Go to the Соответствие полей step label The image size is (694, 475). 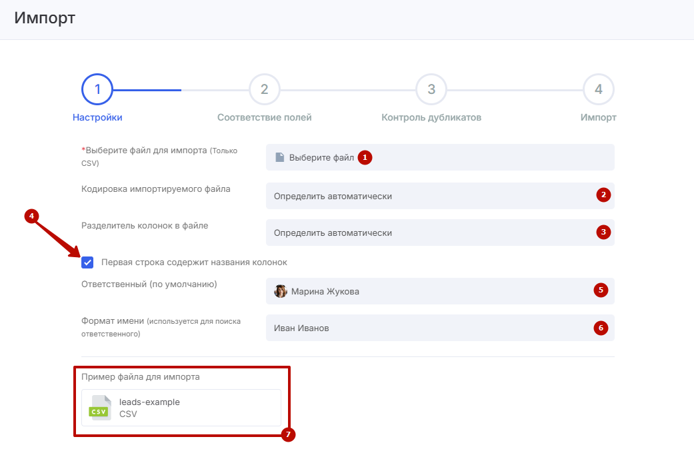click(264, 118)
